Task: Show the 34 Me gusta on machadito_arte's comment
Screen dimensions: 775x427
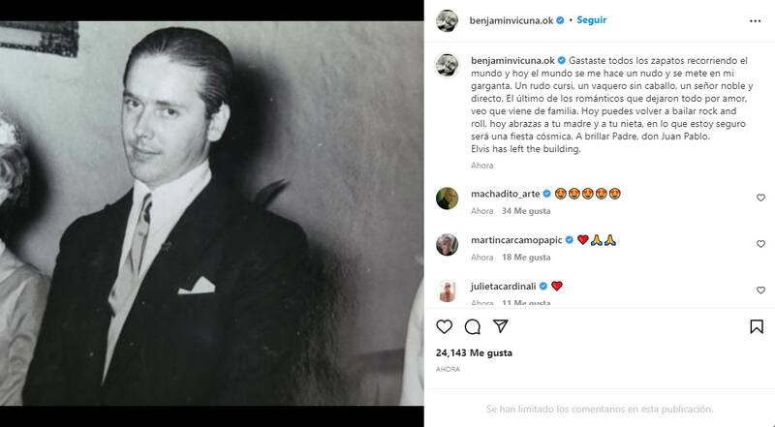Action: pos(525,211)
